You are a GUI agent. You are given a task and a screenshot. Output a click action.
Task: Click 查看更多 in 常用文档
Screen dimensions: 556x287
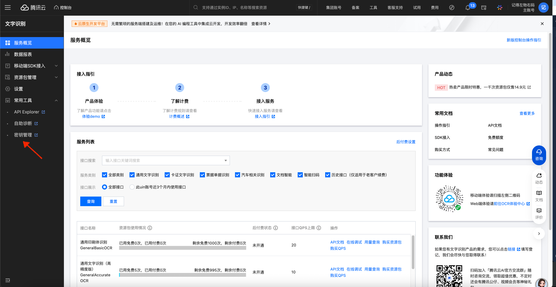point(527,113)
